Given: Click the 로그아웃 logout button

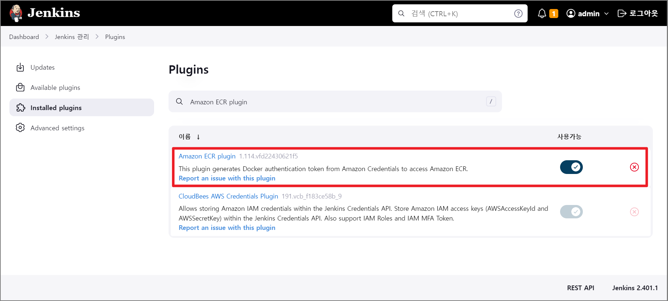Looking at the screenshot, I should click(x=638, y=13).
